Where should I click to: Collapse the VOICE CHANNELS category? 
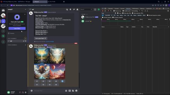click(x=12, y=45)
